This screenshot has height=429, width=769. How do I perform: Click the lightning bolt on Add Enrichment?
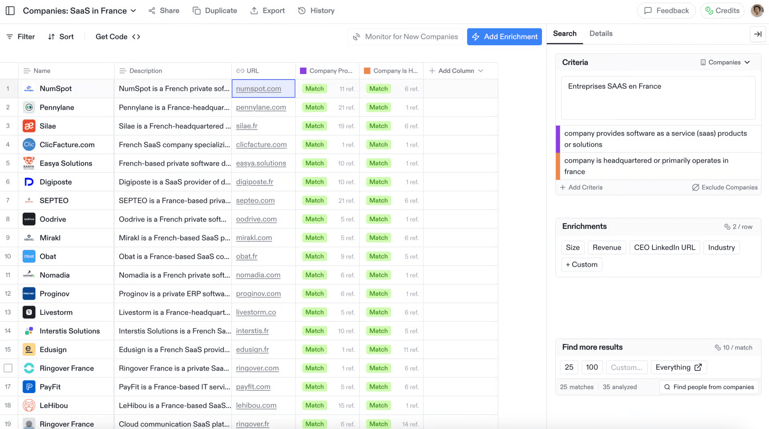point(476,37)
